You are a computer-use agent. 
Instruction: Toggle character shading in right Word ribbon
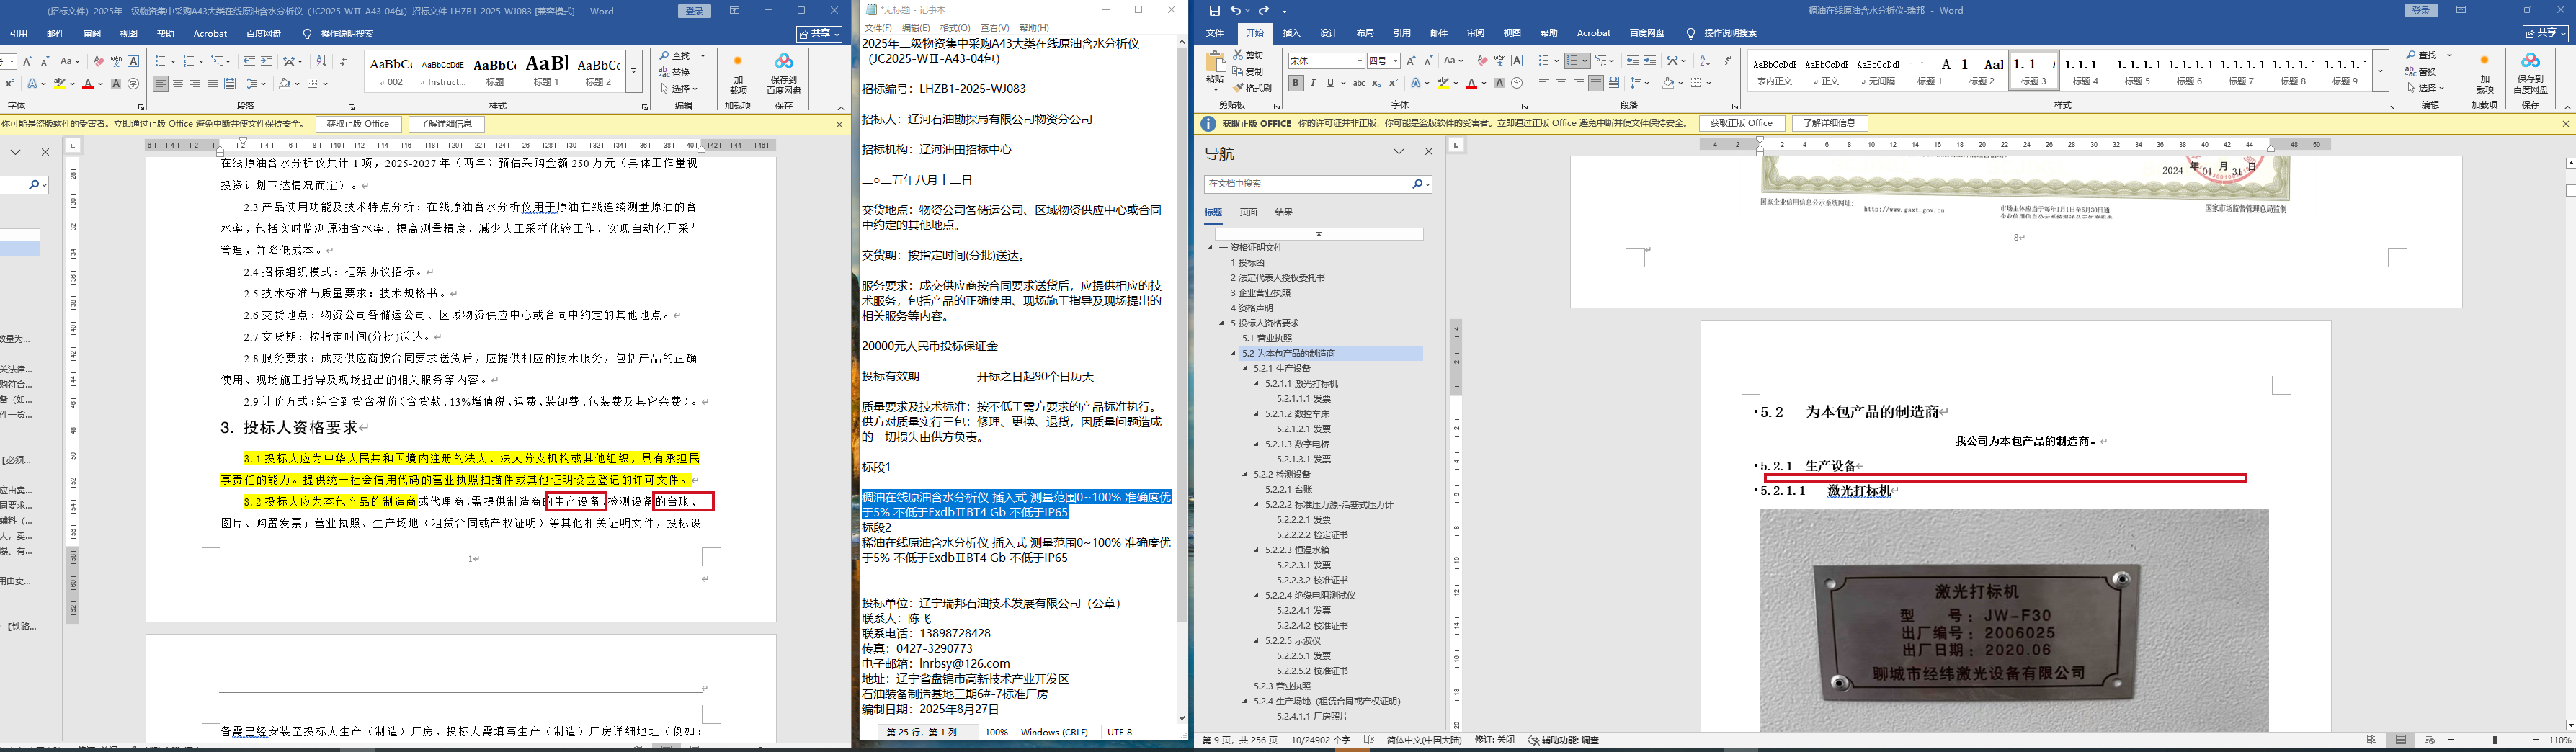pyautogui.click(x=1499, y=84)
